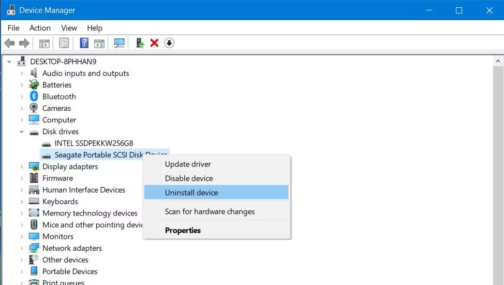Collapse the DESKTOP-8PHHAN9 root node
Image resolution: width=504 pixels, height=285 pixels.
tap(9, 62)
